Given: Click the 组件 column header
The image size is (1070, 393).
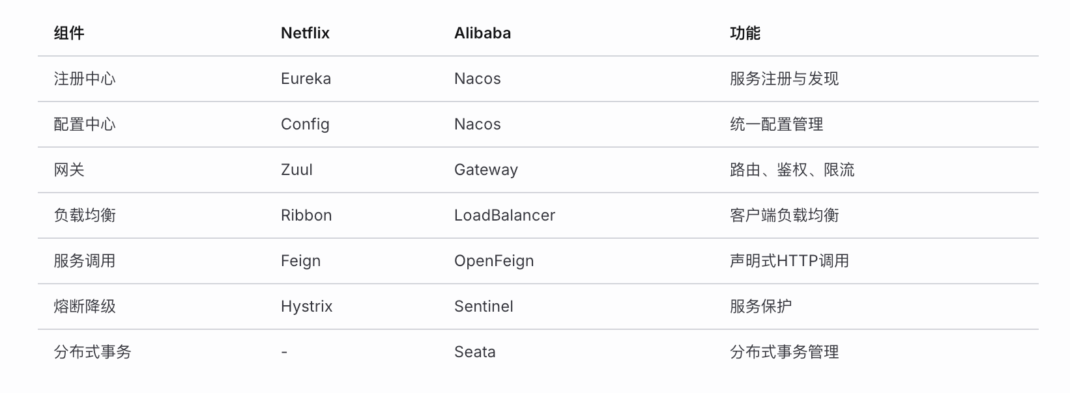Looking at the screenshot, I should pyautogui.click(x=69, y=33).
